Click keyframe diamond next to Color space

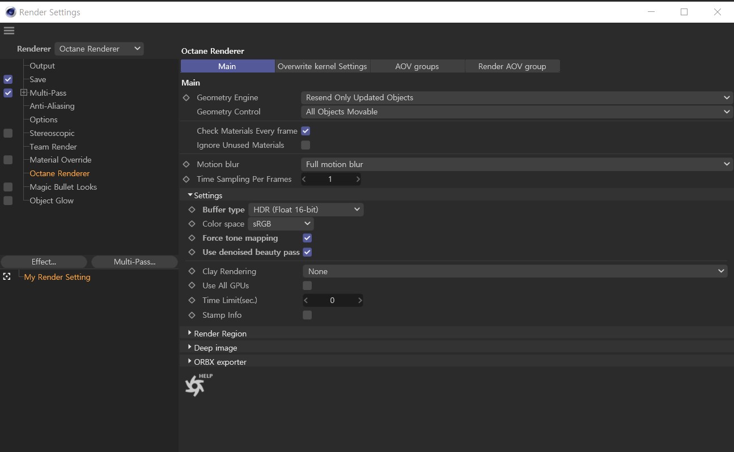(192, 224)
